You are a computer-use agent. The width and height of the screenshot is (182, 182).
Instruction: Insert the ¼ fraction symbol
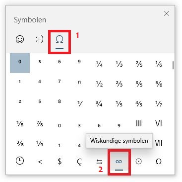pyautogui.click(x=99, y=64)
